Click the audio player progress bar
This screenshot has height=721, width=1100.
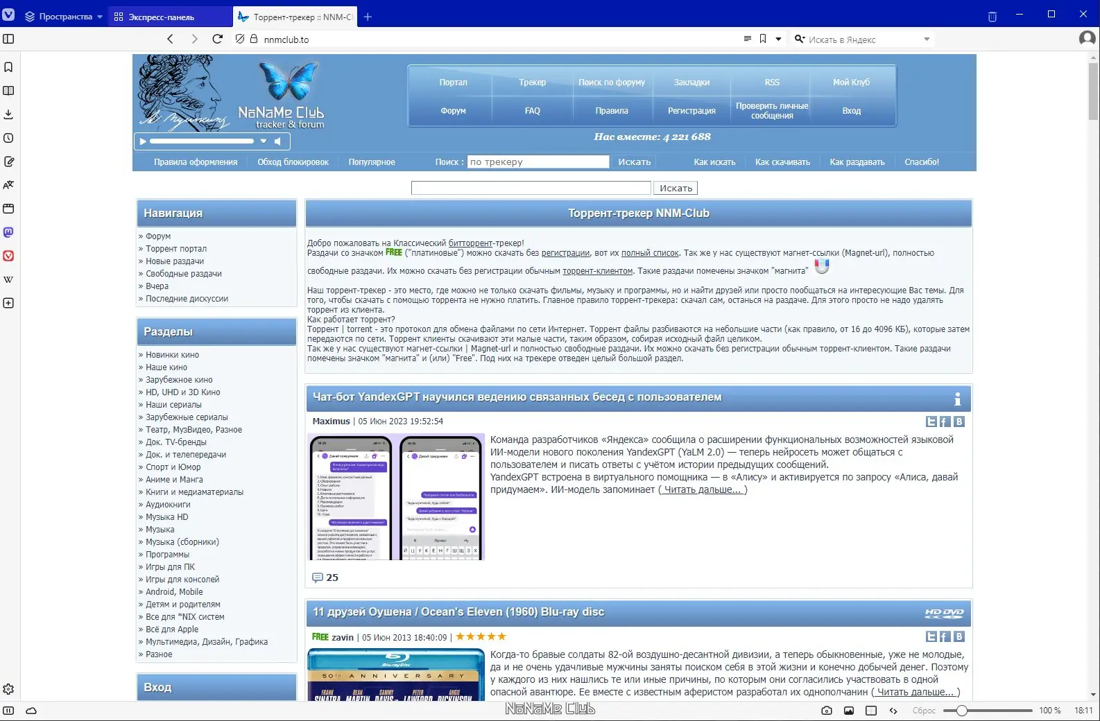click(202, 141)
